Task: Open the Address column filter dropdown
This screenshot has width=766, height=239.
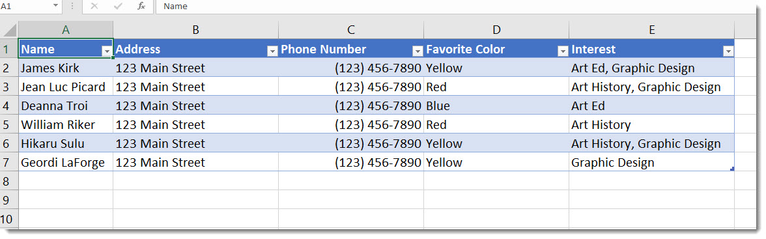Action: point(272,51)
